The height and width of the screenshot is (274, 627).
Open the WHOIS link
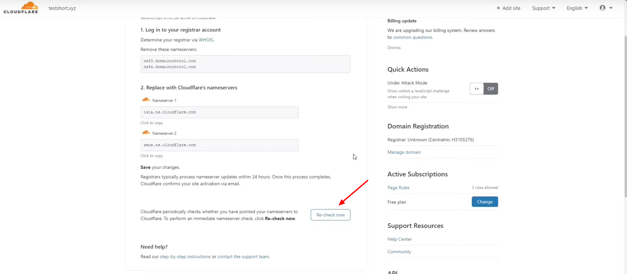206,40
